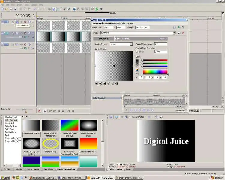Click the blue B color slider
The width and height of the screenshot is (225, 180).
(155, 66)
